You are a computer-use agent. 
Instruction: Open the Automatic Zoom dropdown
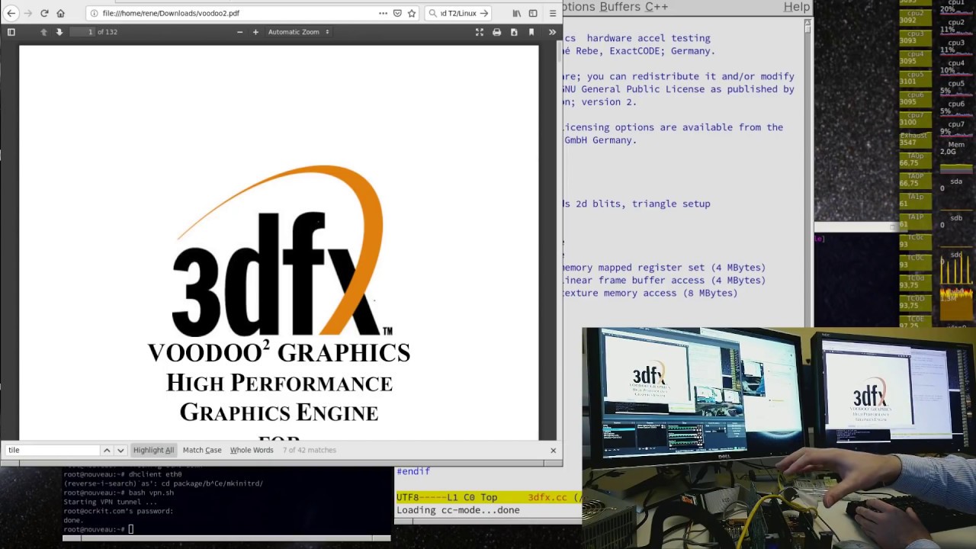tap(298, 32)
